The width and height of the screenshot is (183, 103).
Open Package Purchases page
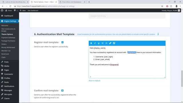tap(8, 41)
